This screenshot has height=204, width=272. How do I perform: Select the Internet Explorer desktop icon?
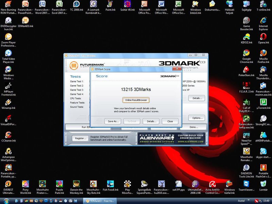click(x=263, y=24)
